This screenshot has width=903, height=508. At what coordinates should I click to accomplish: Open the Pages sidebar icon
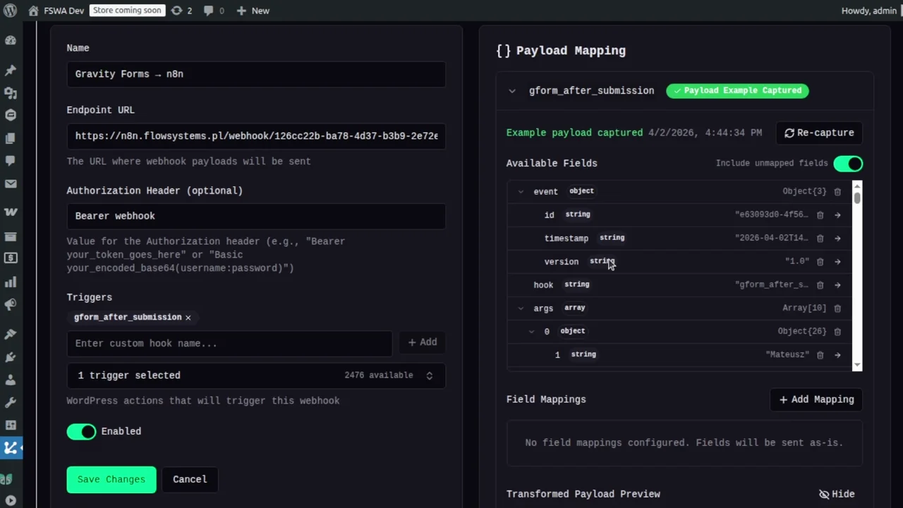click(x=11, y=138)
